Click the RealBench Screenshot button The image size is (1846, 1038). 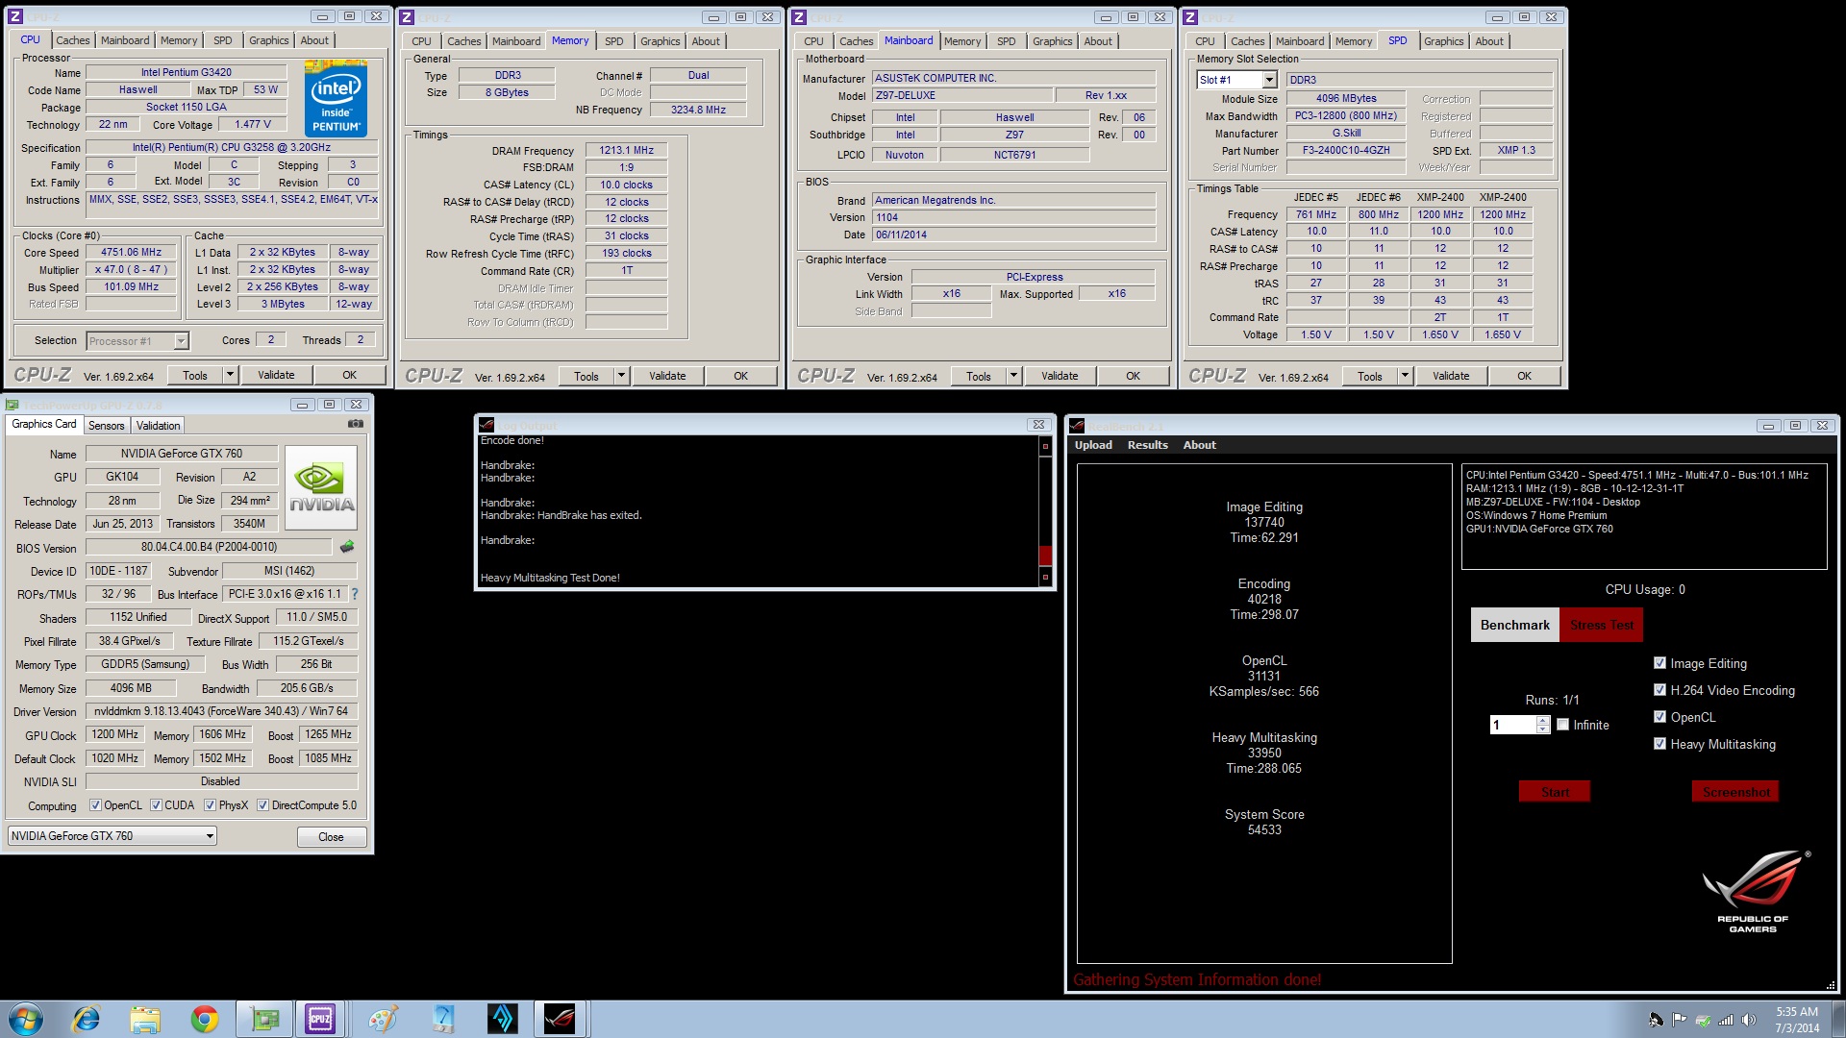pyautogui.click(x=1735, y=792)
